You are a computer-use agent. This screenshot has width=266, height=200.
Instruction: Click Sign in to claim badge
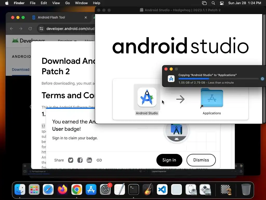(169, 160)
